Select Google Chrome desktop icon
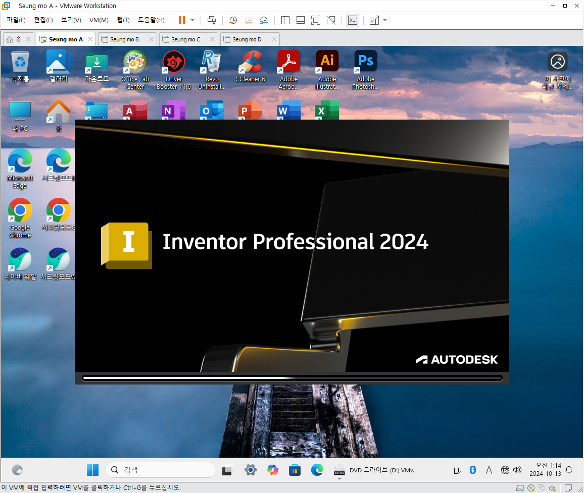The width and height of the screenshot is (584, 493). click(x=20, y=219)
